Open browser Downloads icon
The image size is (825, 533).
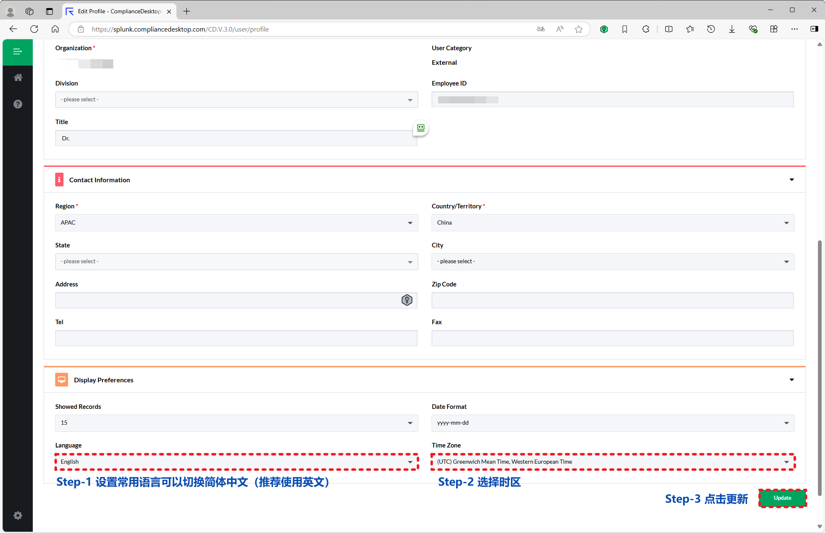[732, 29]
